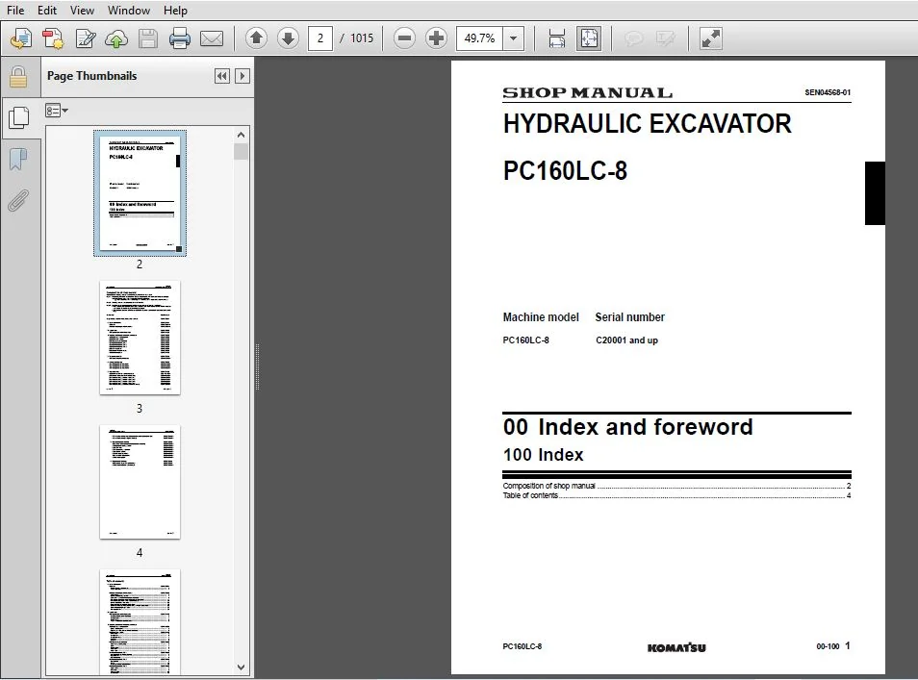This screenshot has height=680, width=918.
Task: Go to previous page with up arrow
Action: click(256, 38)
